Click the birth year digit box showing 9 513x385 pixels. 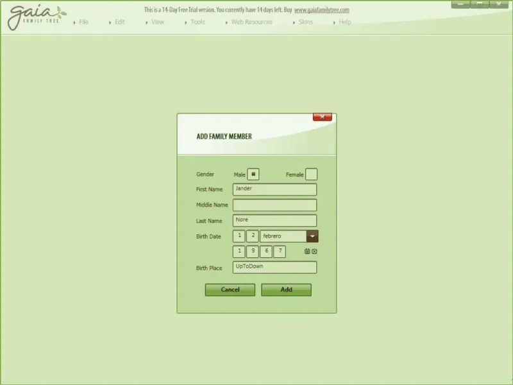253,252
